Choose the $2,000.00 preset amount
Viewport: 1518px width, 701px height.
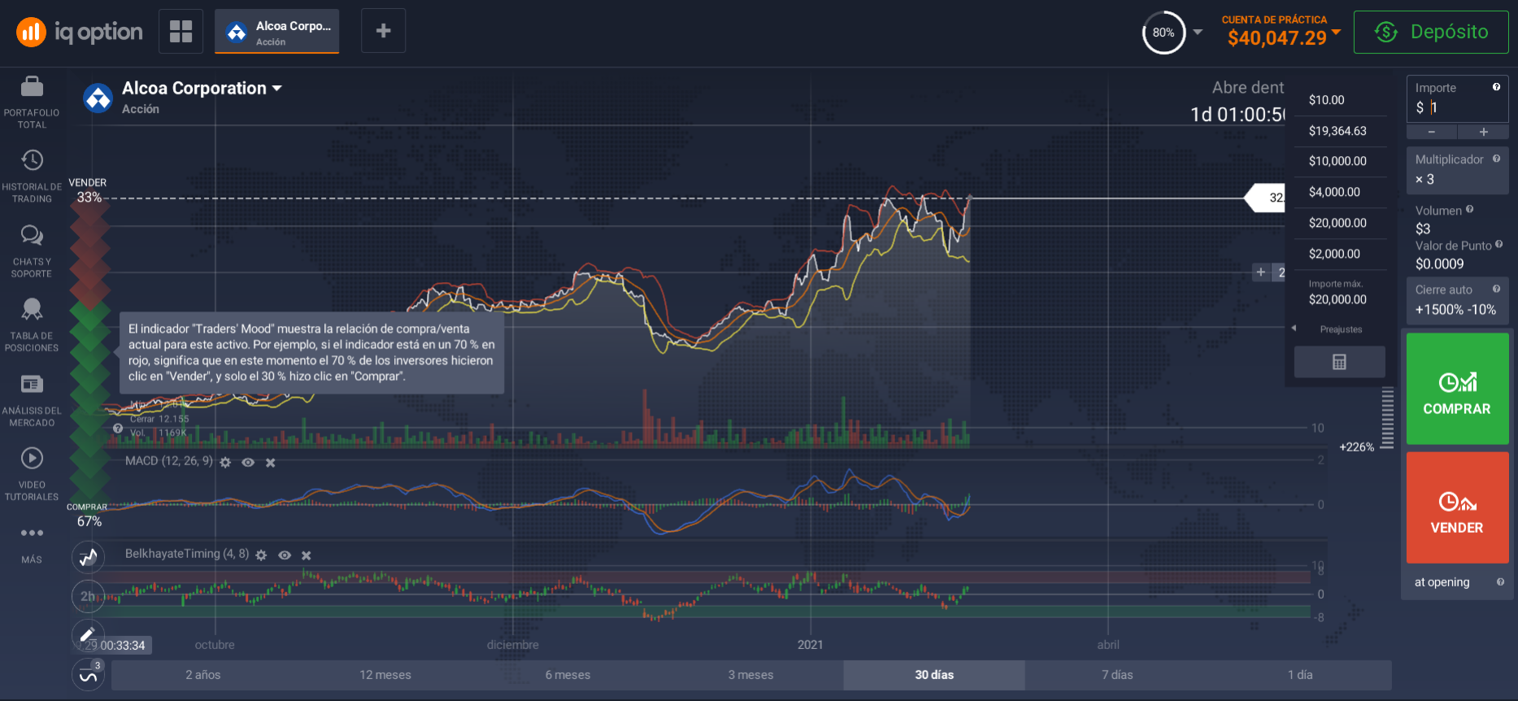[x=1339, y=254]
